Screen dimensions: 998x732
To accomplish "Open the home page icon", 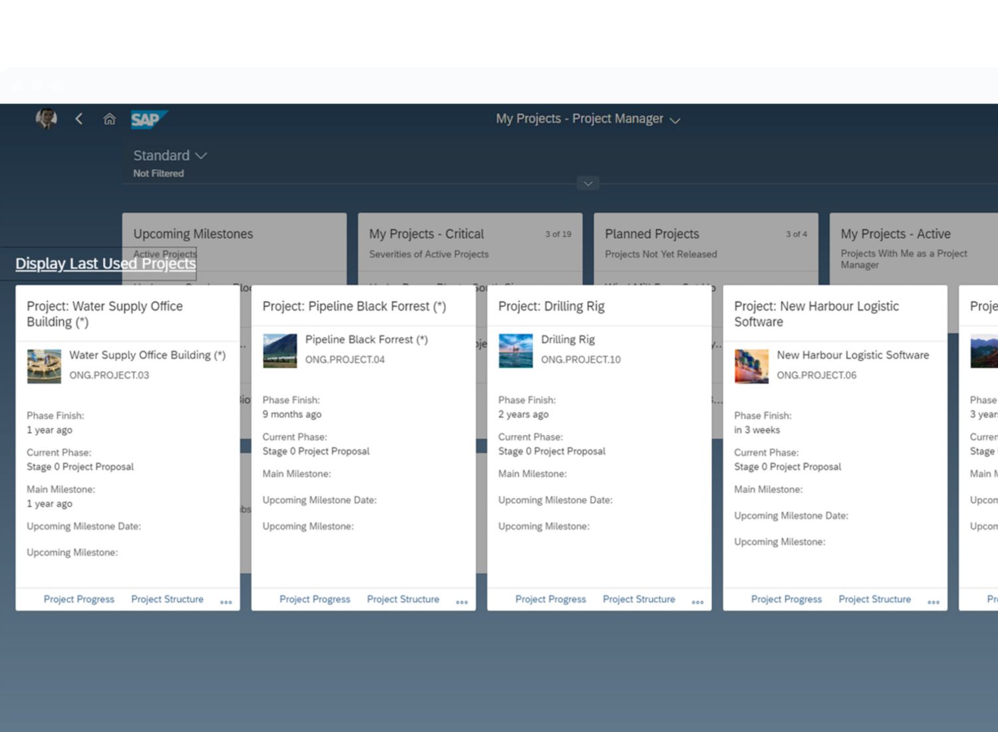I will point(109,119).
